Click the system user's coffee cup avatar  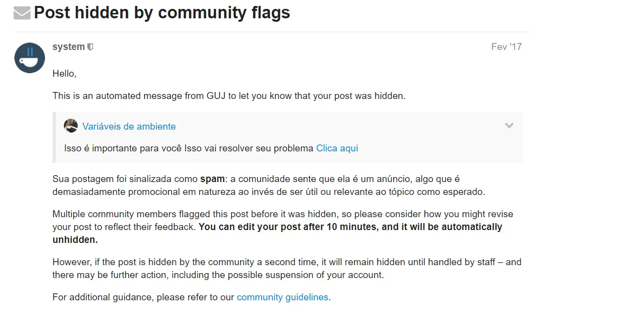click(30, 58)
